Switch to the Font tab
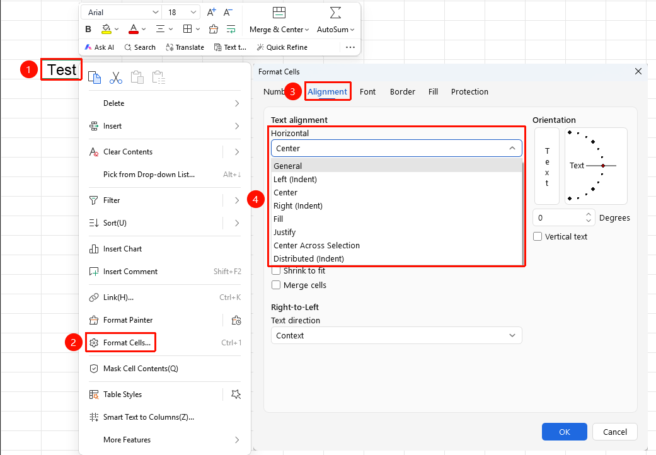 click(368, 91)
